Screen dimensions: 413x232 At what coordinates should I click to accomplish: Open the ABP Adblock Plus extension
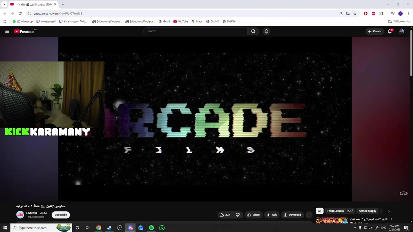click(x=373, y=14)
